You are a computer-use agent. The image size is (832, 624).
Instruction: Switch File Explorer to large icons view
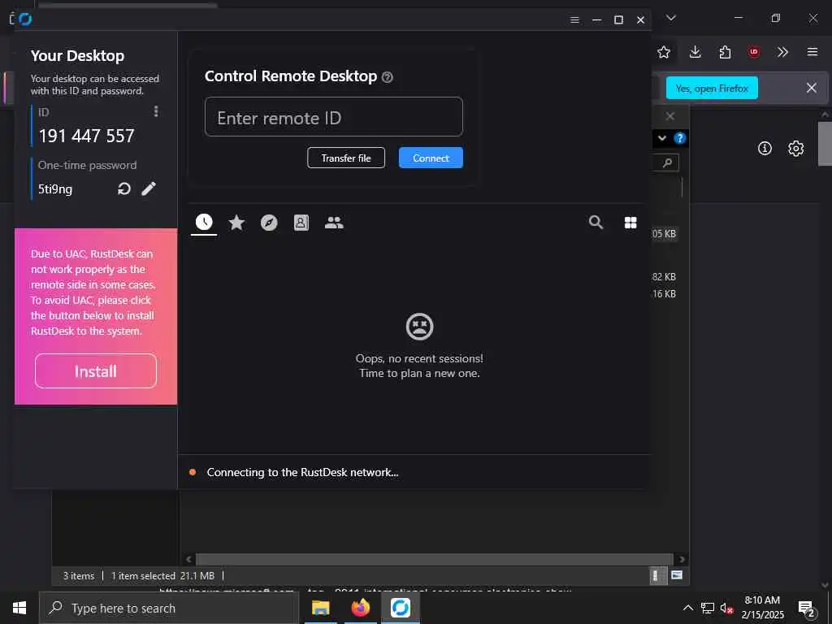(677, 574)
